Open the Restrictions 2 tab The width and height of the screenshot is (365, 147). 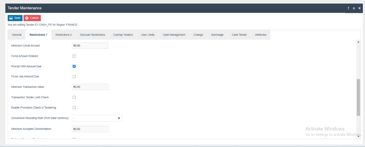pyautogui.click(x=63, y=35)
